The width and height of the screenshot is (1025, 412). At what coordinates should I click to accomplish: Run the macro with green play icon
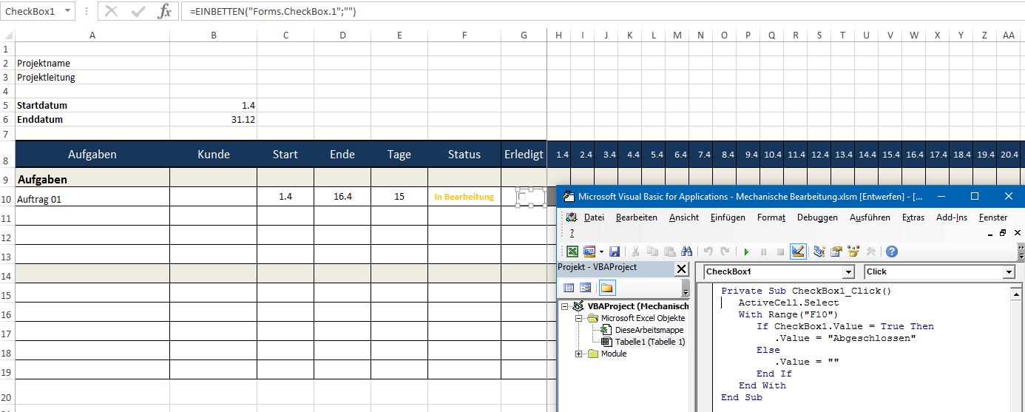(x=746, y=251)
